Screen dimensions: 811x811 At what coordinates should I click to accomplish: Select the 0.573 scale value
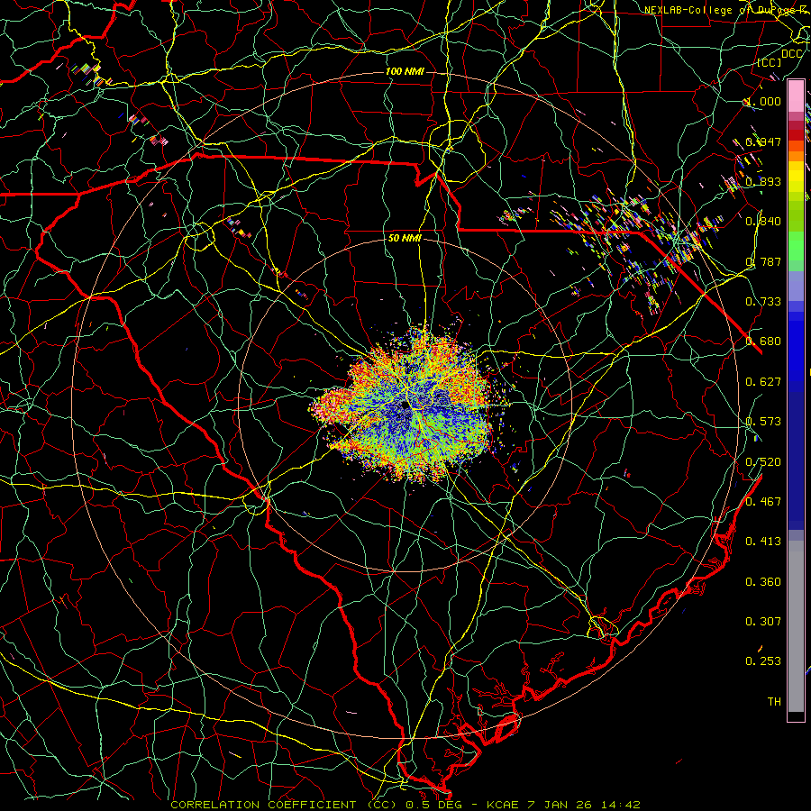763,422
